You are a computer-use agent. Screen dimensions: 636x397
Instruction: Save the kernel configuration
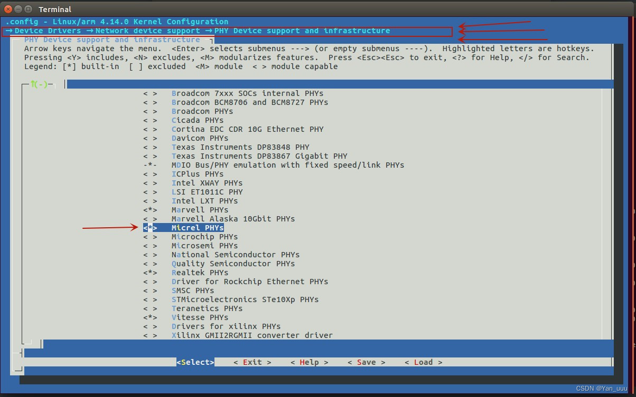pos(367,362)
